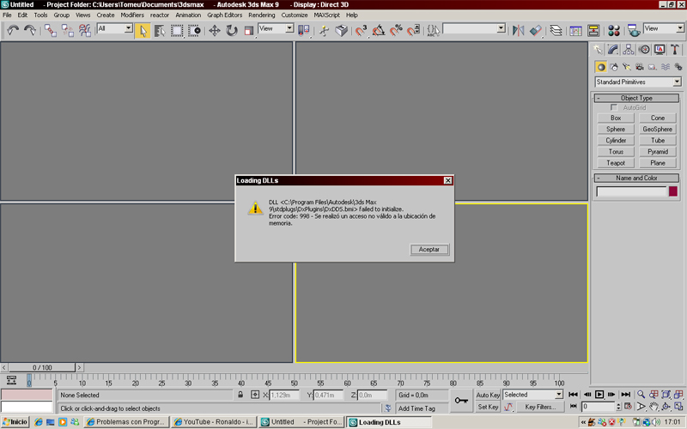Select the Unlink Selection tool
This screenshot has height=429, width=687.
tap(68, 30)
